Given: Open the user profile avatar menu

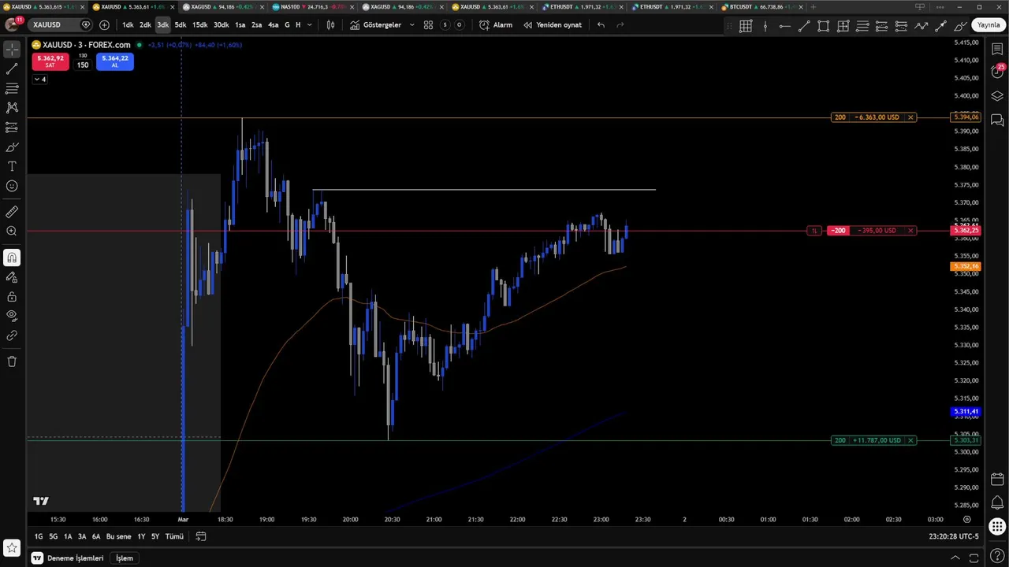Looking at the screenshot, I should pyautogui.click(x=12, y=24).
